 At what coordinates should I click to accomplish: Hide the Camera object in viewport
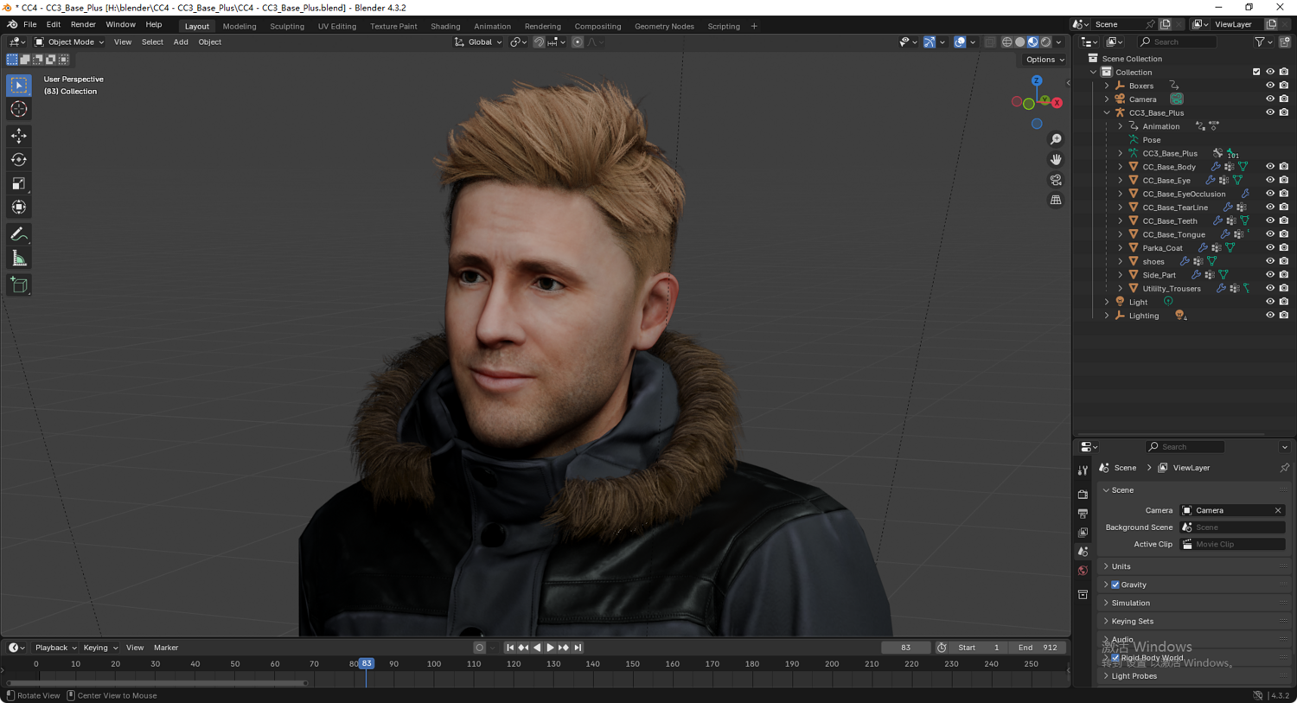coord(1270,99)
